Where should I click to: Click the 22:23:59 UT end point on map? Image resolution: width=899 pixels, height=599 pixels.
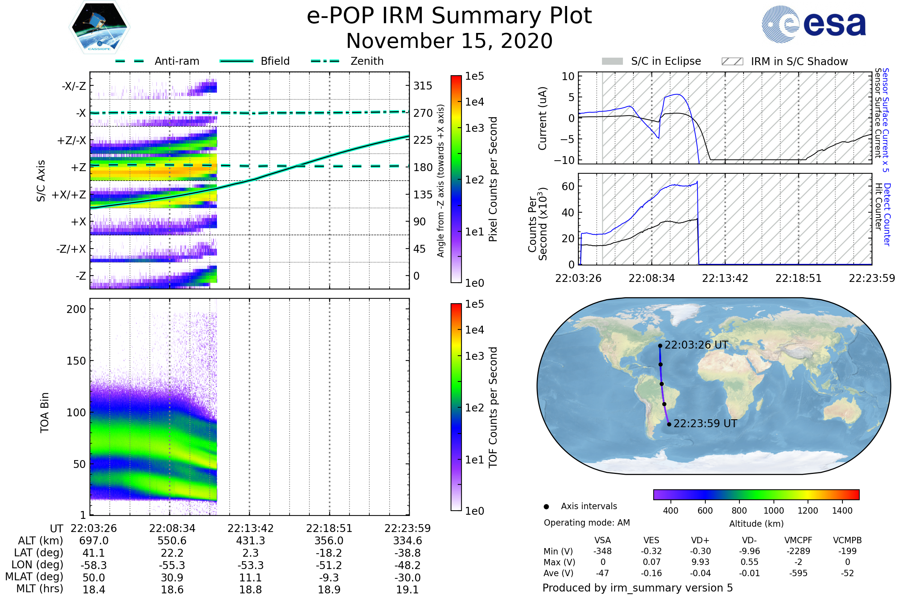(x=669, y=425)
